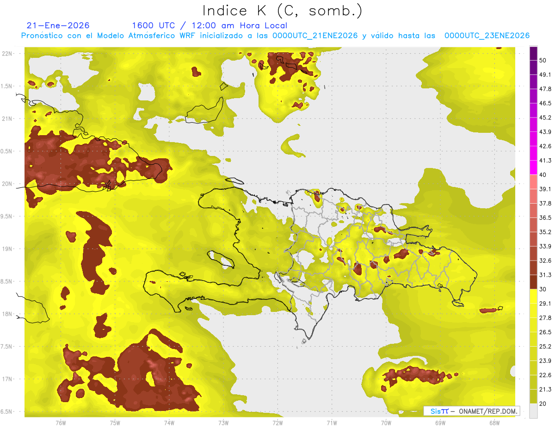555x429 pixels.
Task: Click the longitude label "76W"
Action: pyautogui.click(x=61, y=423)
